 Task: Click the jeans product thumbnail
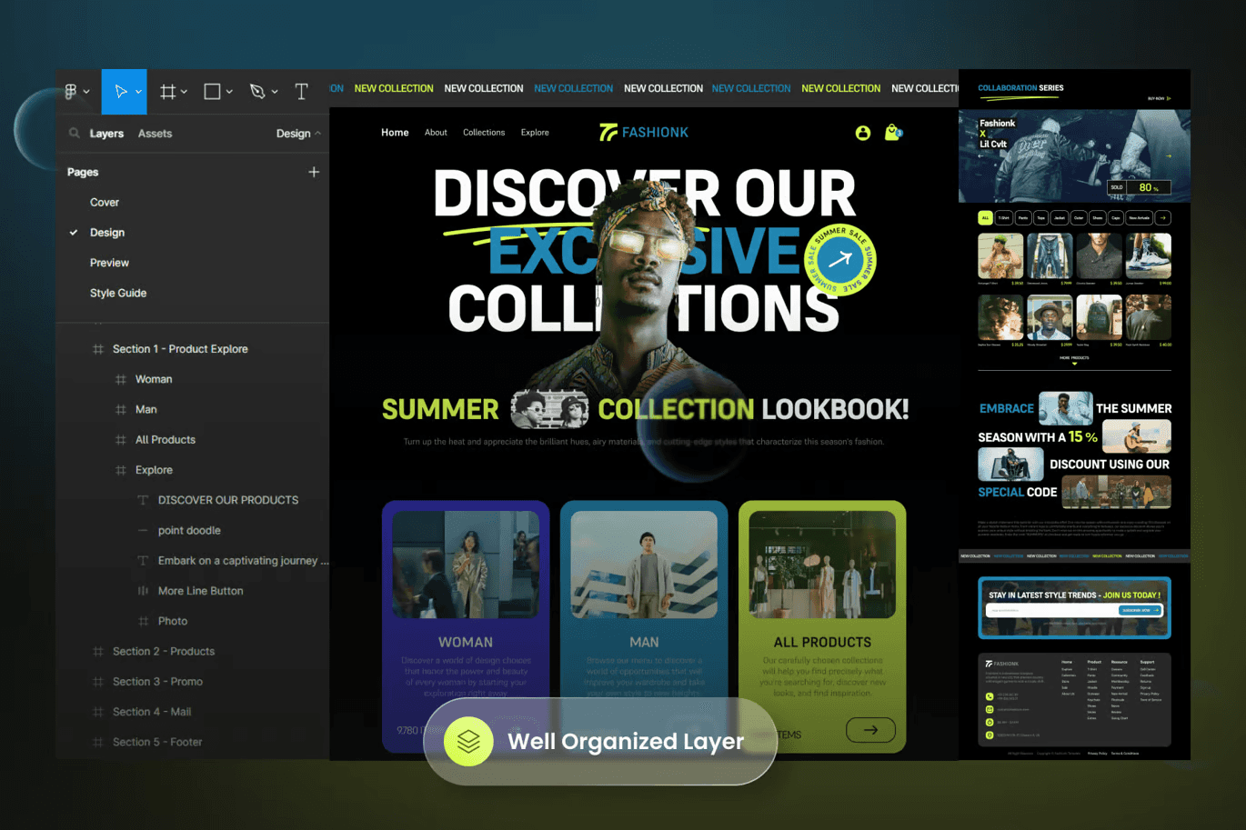tap(1050, 255)
